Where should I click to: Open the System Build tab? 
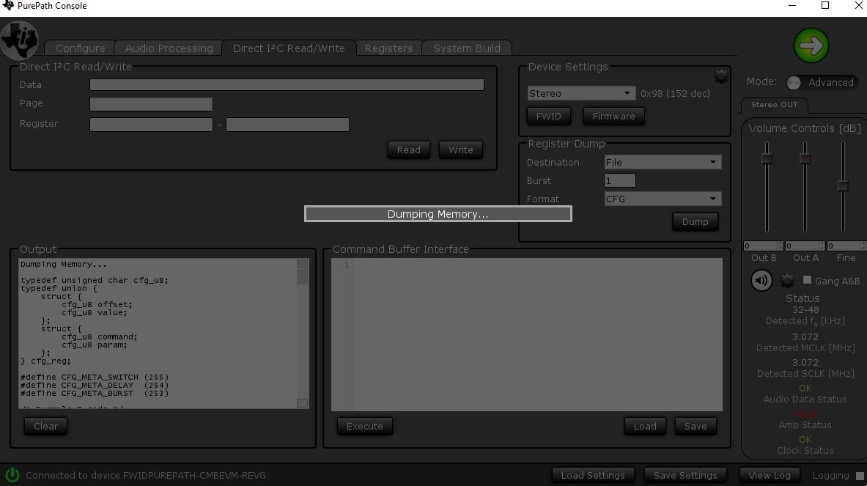(x=467, y=48)
